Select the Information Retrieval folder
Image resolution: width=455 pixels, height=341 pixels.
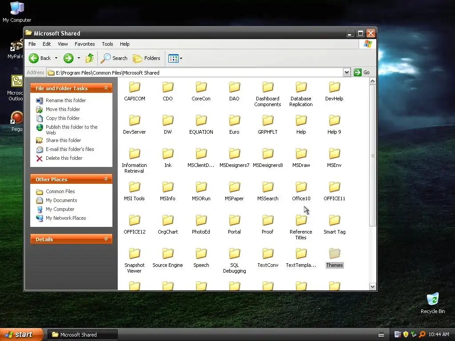point(134,154)
